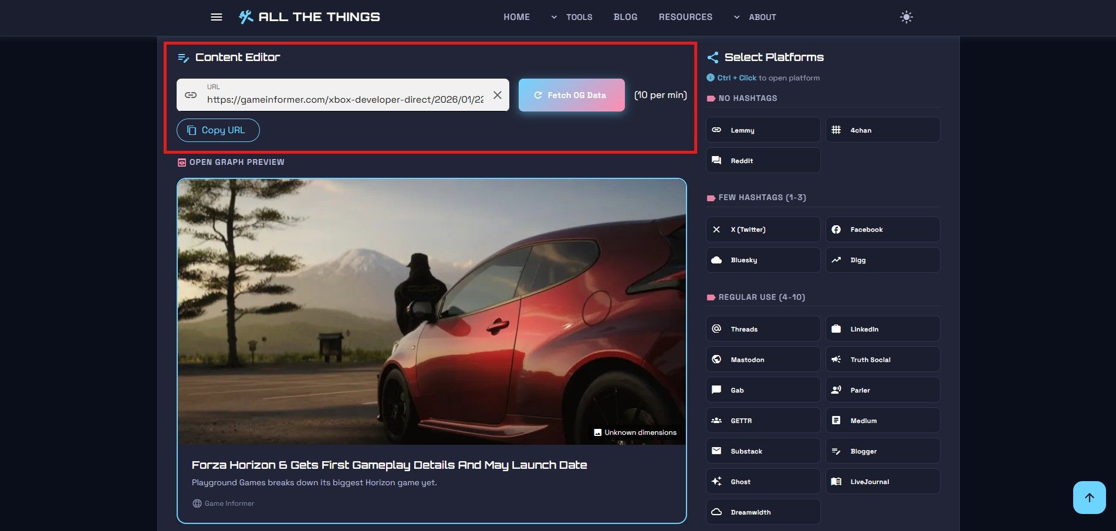The image size is (1116, 531).
Task: Open the ABOUT dropdown chevron
Action: coord(736,17)
